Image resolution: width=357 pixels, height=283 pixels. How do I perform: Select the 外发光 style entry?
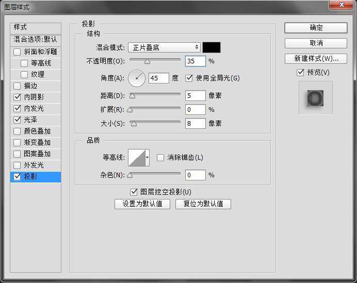point(34,165)
